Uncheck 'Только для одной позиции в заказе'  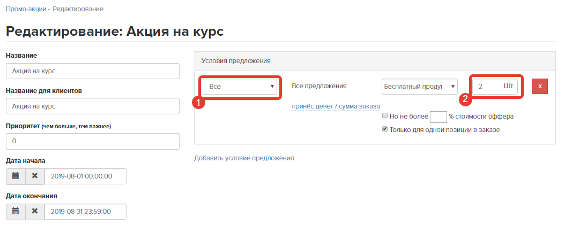(x=385, y=129)
